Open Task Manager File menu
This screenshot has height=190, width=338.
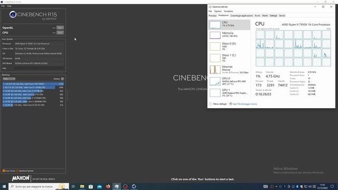(x=210, y=11)
